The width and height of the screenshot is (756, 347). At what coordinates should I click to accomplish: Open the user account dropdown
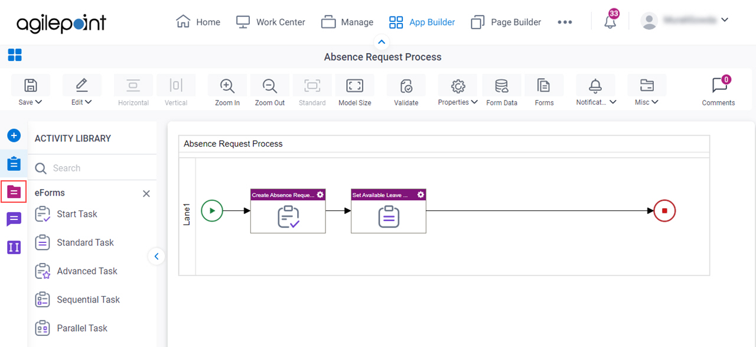pos(725,20)
